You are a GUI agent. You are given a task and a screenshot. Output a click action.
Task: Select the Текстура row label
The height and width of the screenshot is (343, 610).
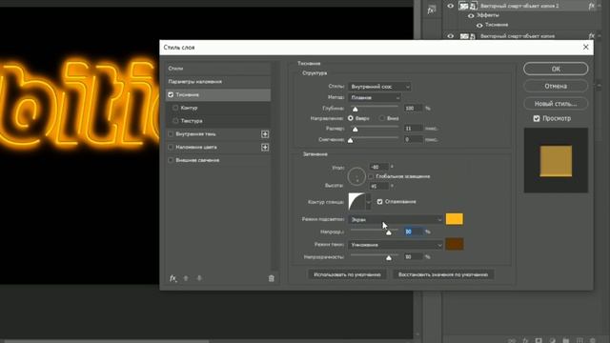point(192,121)
